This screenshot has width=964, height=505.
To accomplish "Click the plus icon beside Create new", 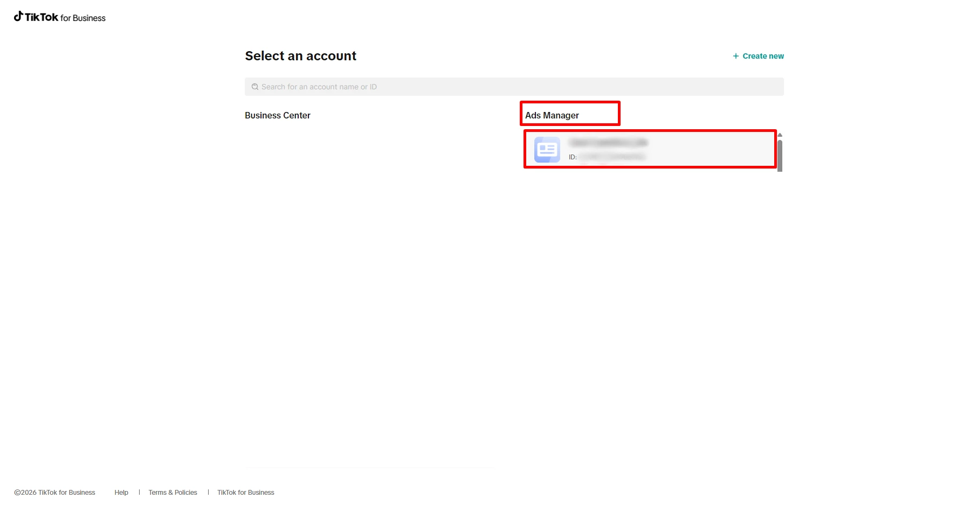I will [736, 56].
